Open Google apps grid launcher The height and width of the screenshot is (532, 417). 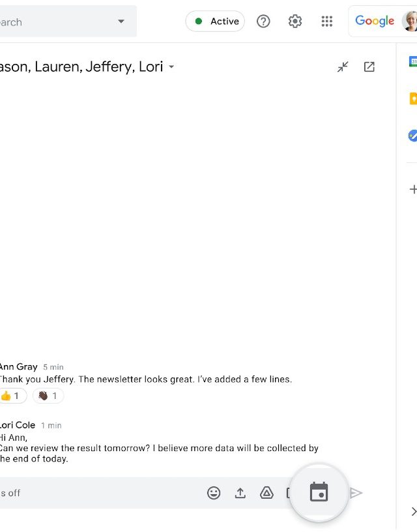[327, 22]
